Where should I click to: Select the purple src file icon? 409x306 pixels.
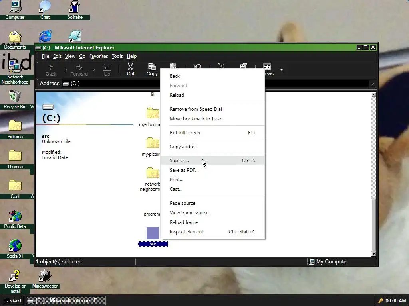point(153,233)
